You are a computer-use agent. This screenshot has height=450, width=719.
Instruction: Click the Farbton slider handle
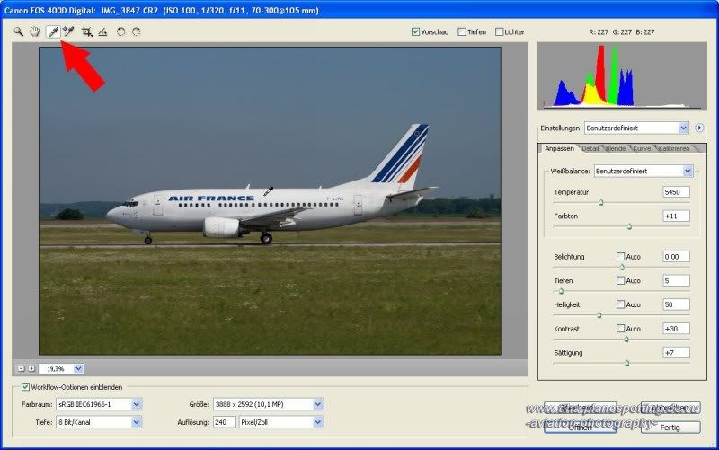pos(630,226)
